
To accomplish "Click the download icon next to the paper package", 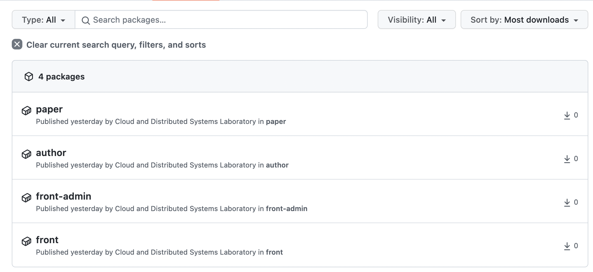I will 567,115.
